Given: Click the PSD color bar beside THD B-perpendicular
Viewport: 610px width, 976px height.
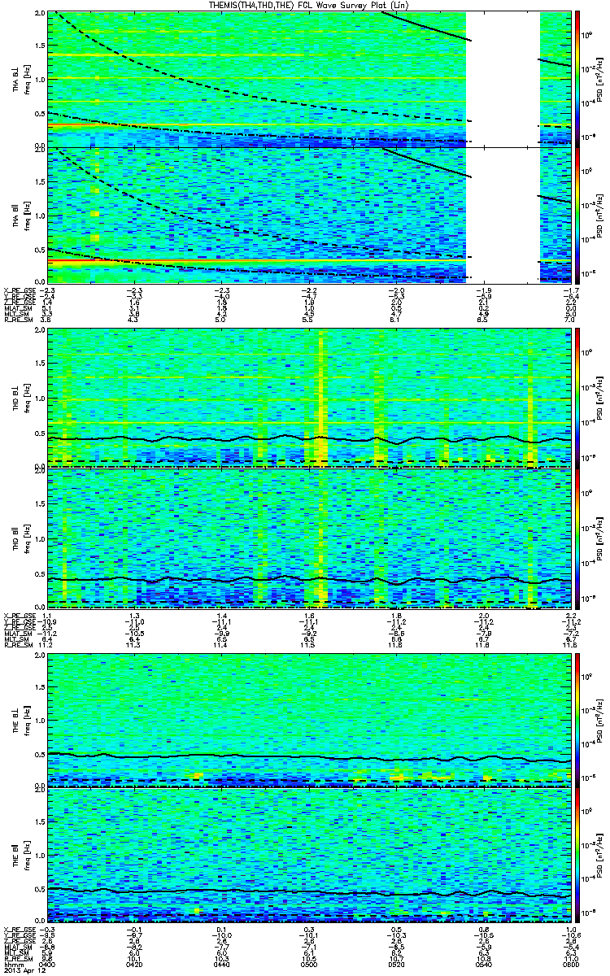Looking at the screenshot, I should (x=578, y=397).
